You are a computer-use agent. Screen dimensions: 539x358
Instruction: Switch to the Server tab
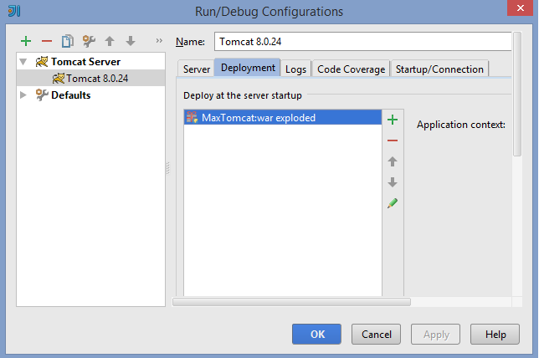tap(197, 69)
